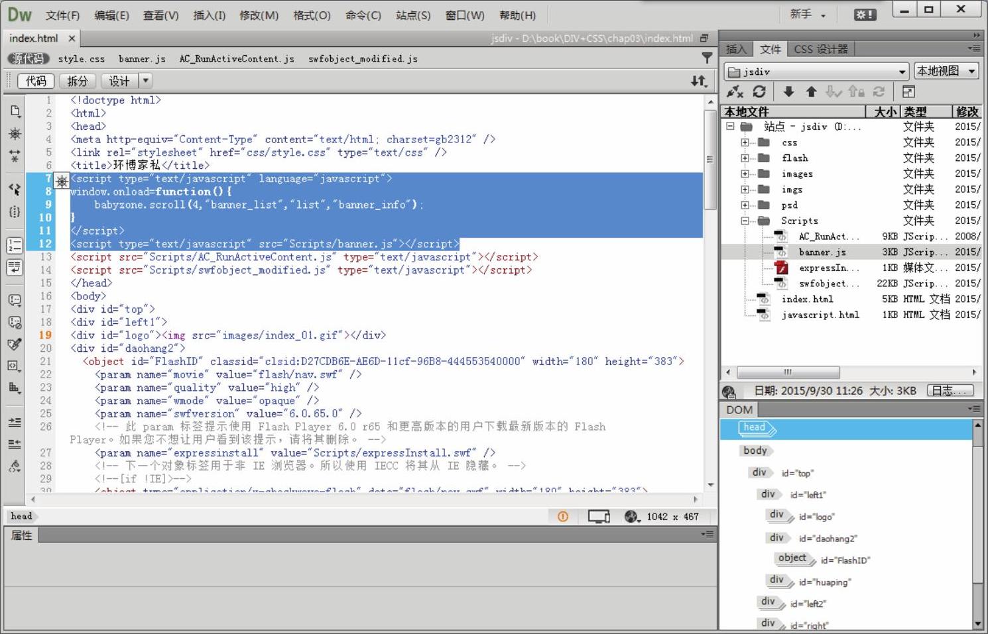
Task: Click the Put files up arrow
Action: (x=811, y=91)
